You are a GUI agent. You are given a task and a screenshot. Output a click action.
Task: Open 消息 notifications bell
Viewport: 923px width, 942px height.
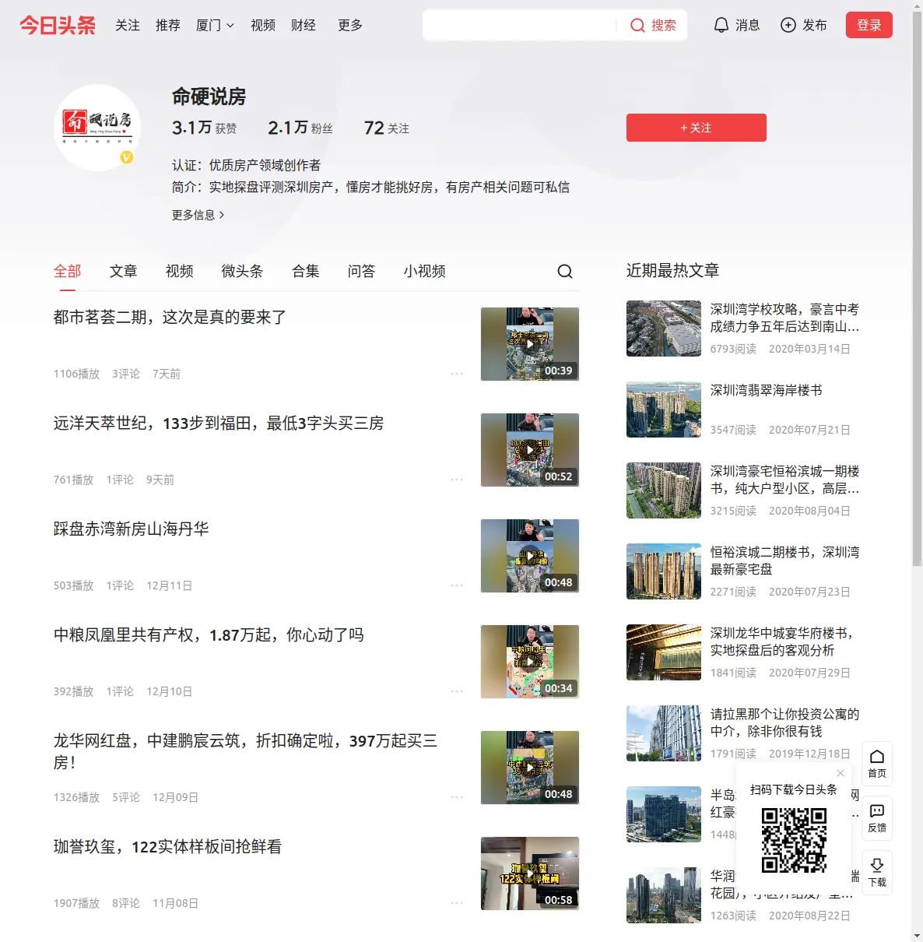[x=721, y=26]
